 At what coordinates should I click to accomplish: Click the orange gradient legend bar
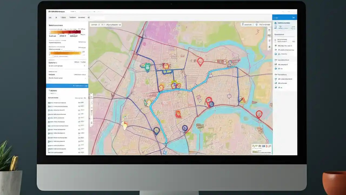(x=65, y=53)
